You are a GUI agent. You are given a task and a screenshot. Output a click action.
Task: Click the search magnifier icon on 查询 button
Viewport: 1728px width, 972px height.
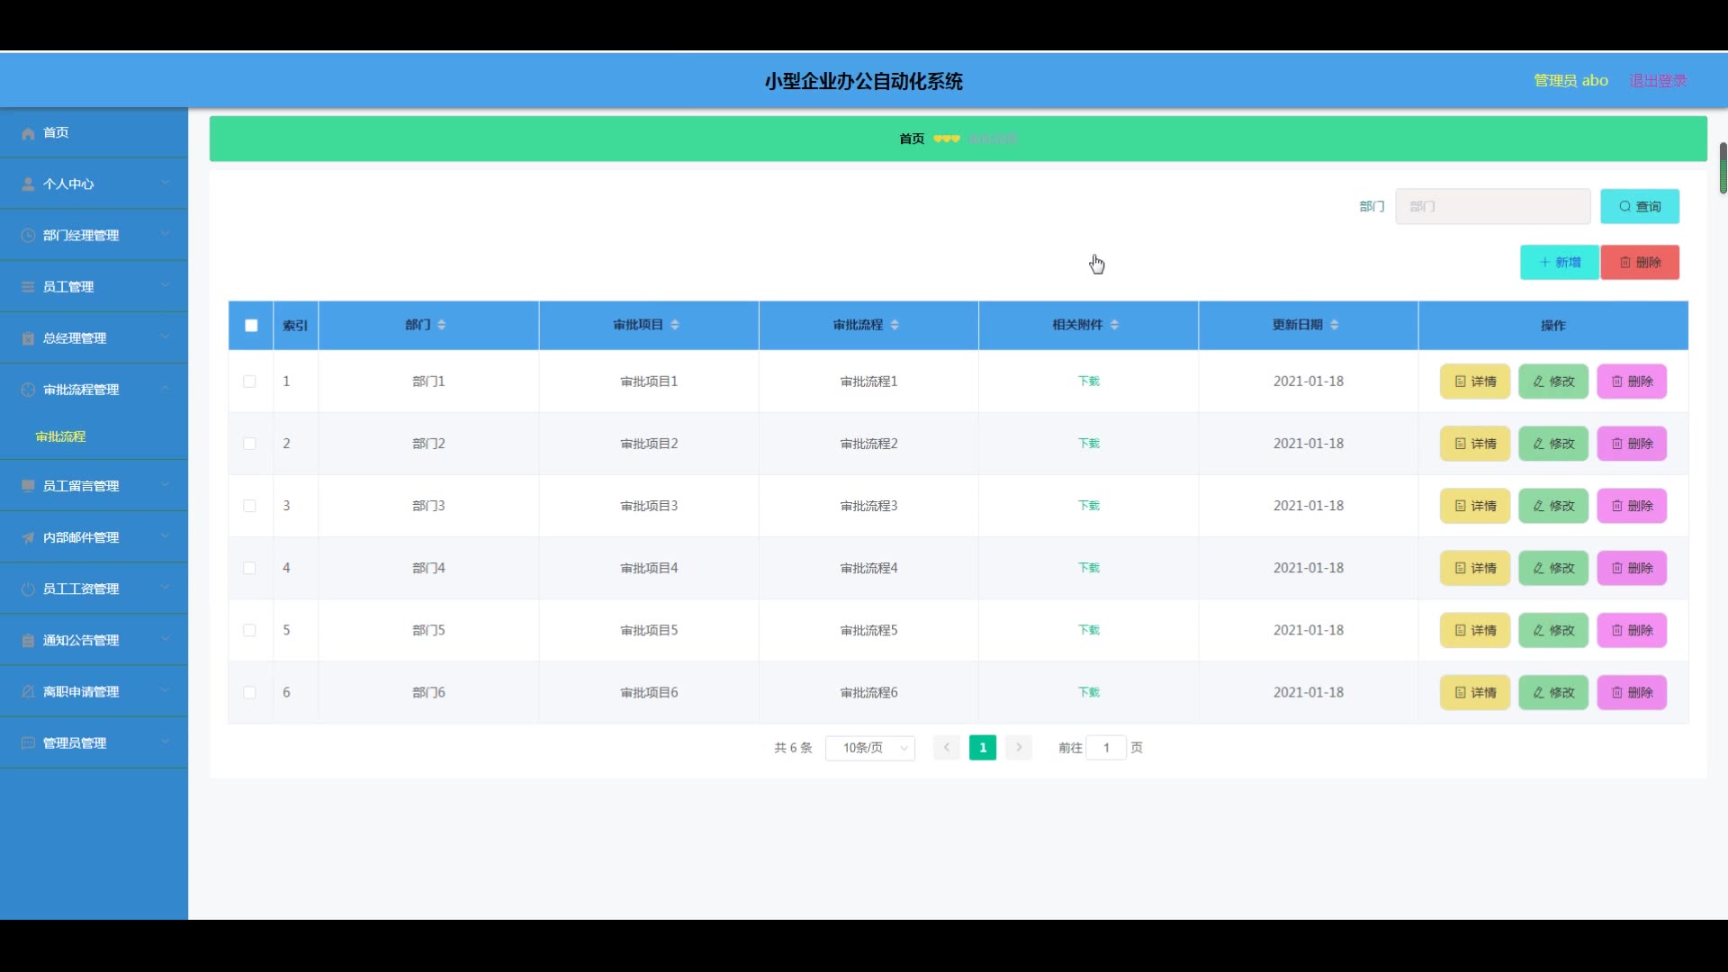1624,207
